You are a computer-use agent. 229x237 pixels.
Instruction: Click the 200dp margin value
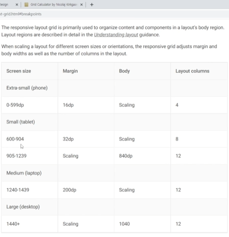coord(69,190)
